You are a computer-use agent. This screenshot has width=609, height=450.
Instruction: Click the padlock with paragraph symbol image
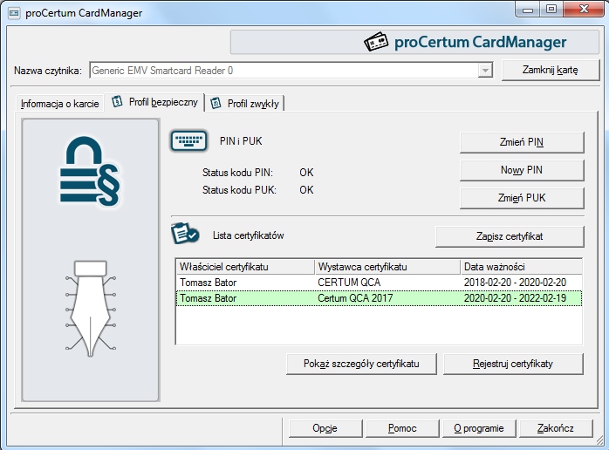(90, 171)
